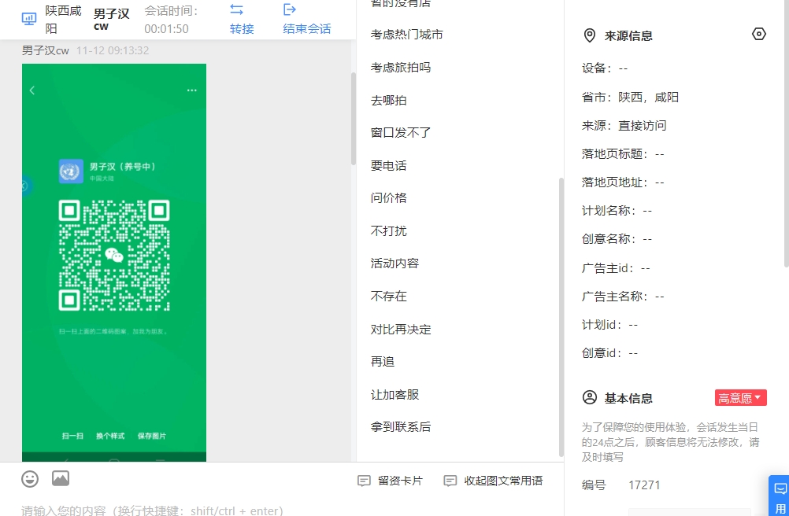Screen dimensions: 789x516
Task: Select quick phrase 问价格
Action: click(x=388, y=198)
